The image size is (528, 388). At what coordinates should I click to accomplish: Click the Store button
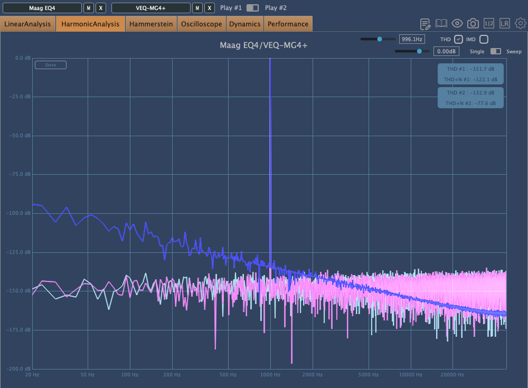(x=51, y=65)
